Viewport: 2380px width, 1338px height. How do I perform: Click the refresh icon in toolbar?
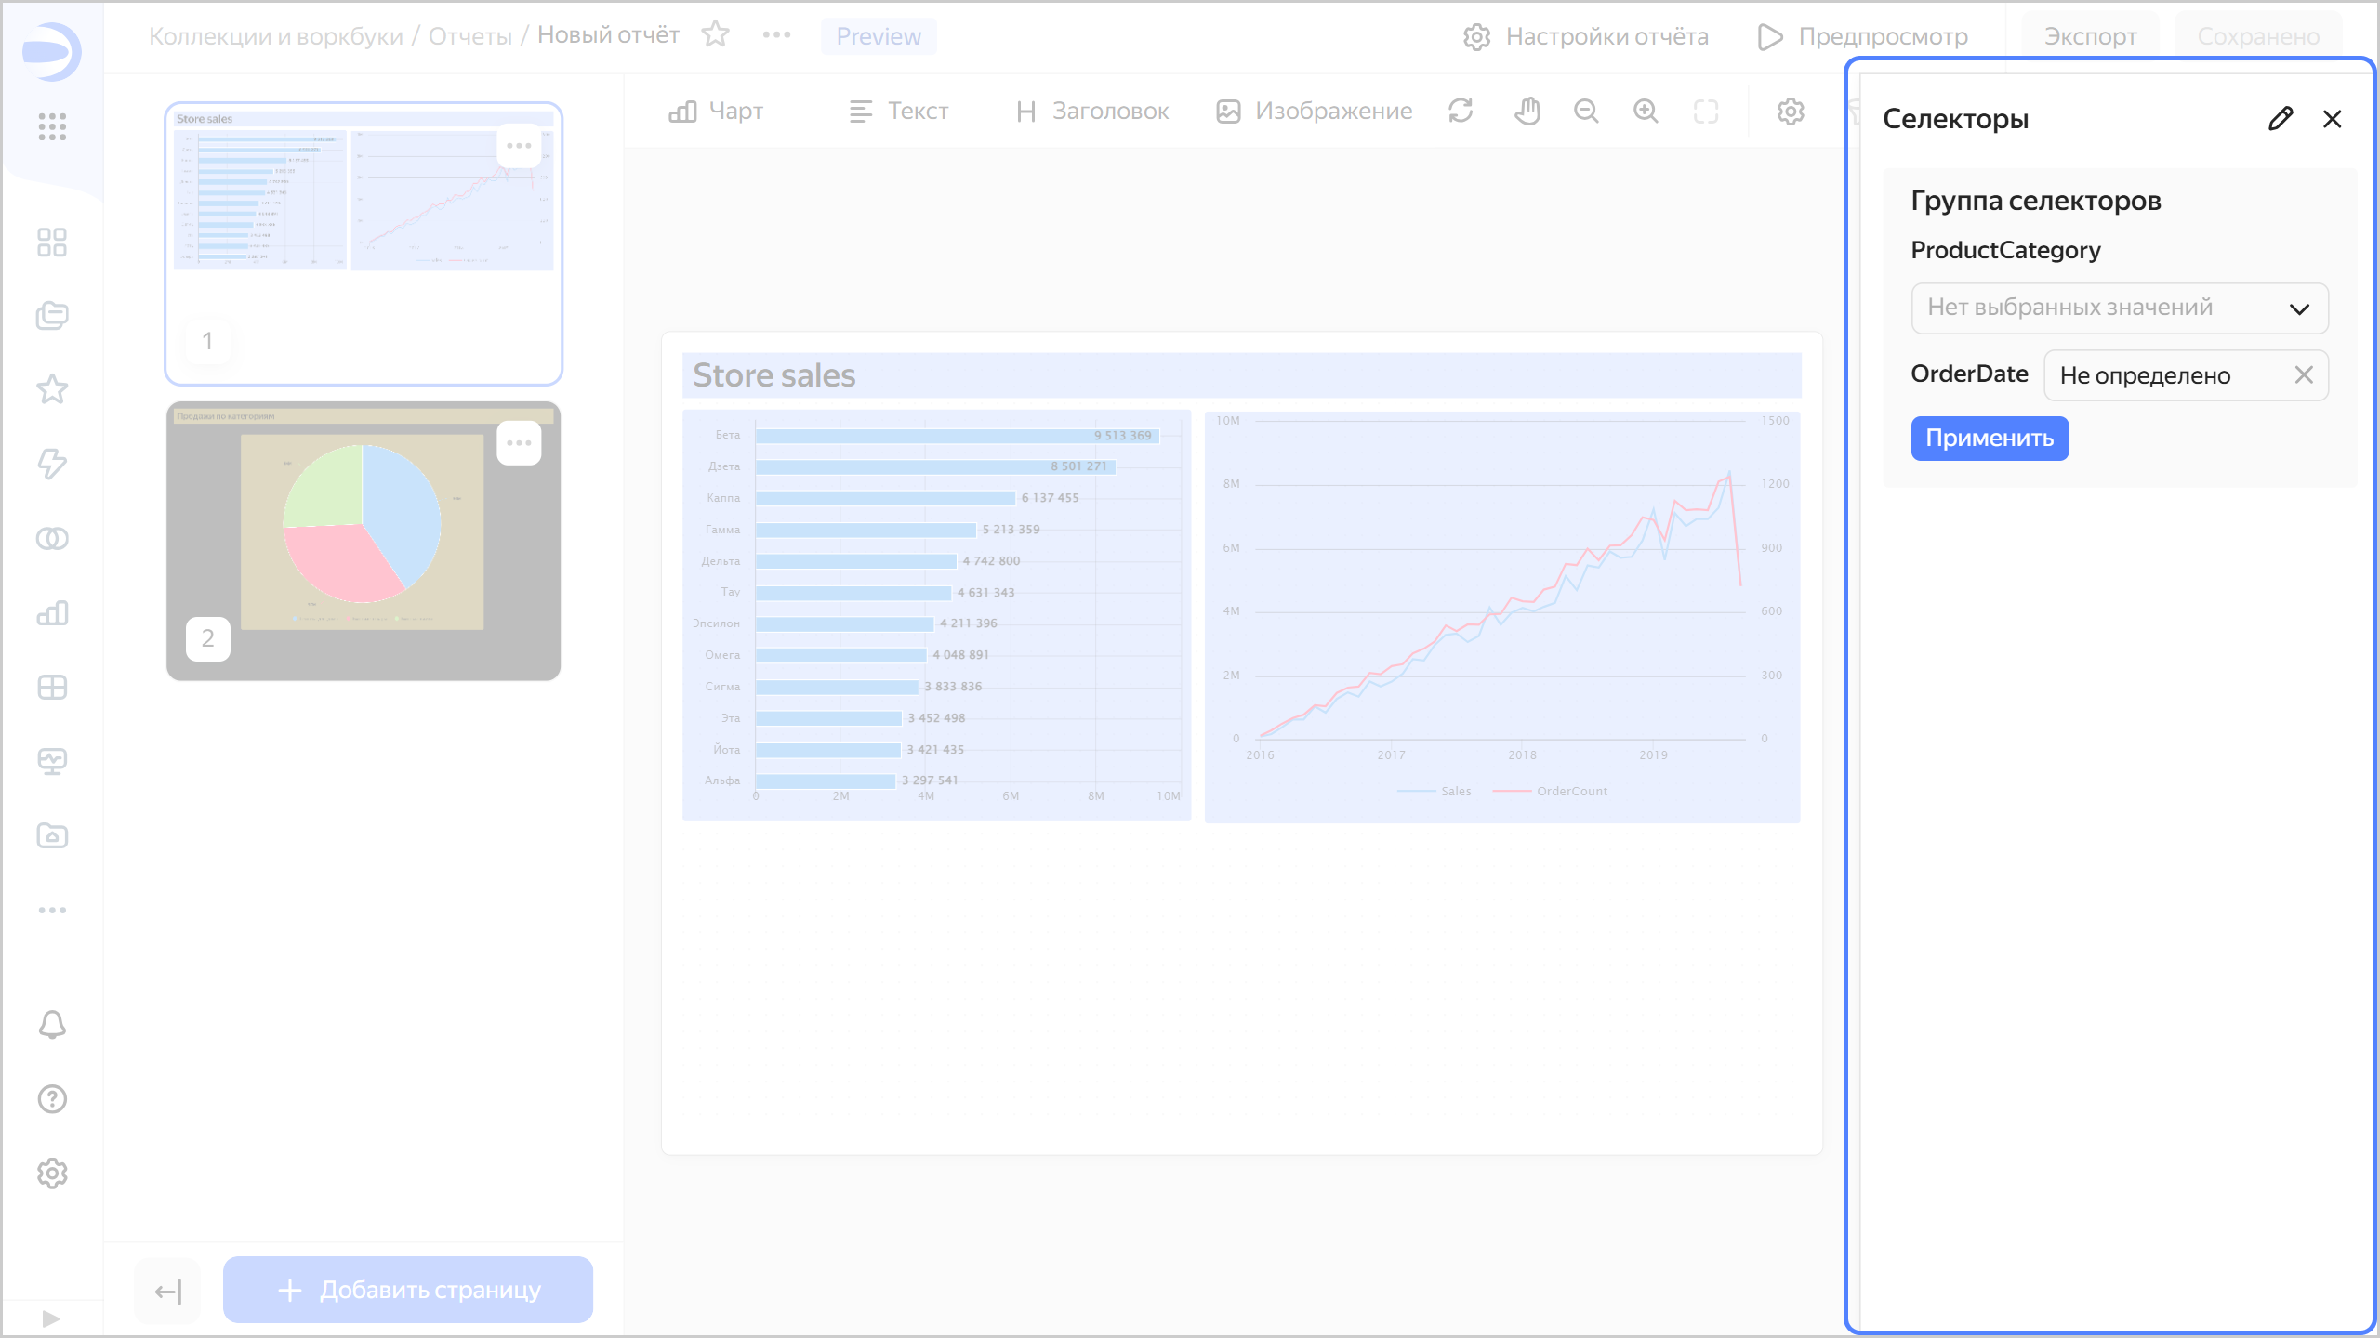(1461, 111)
